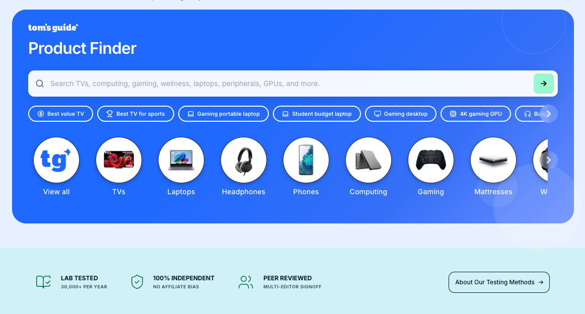Click the monitor icon on Gaming desktop
This screenshot has width=585, height=314.
378,114
